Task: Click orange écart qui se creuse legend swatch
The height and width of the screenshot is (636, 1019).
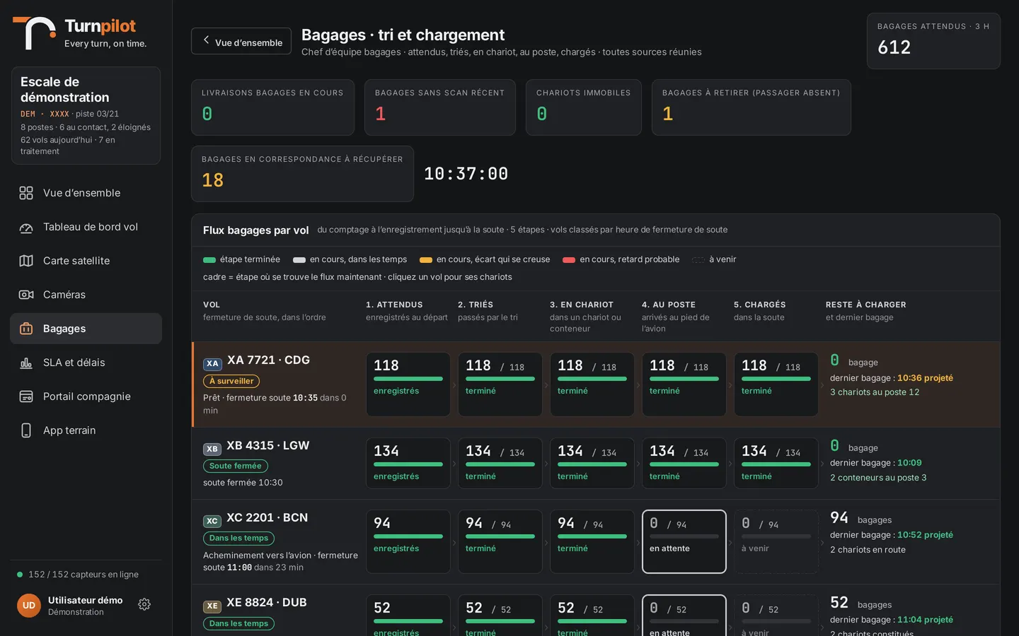Action: pos(426,259)
